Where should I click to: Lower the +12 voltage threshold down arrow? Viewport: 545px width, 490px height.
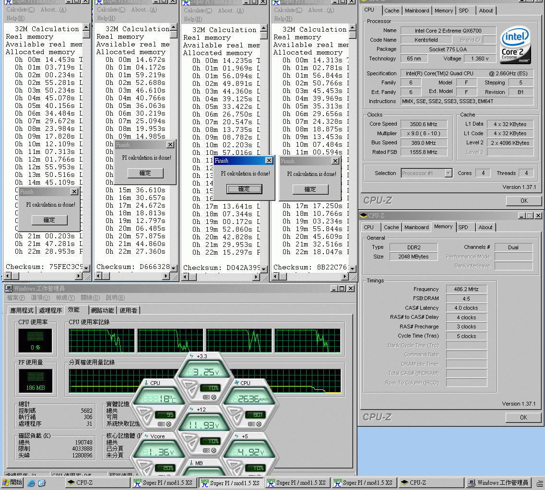pos(193,445)
